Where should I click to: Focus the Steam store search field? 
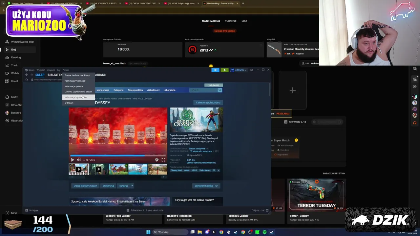203,90
